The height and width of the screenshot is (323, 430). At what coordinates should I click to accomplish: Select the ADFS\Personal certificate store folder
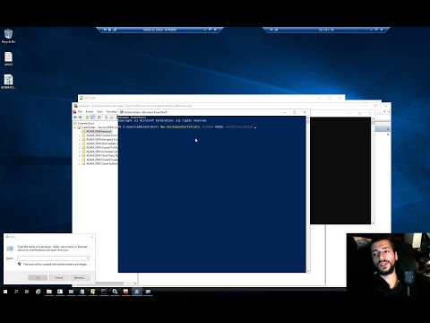tap(97, 131)
